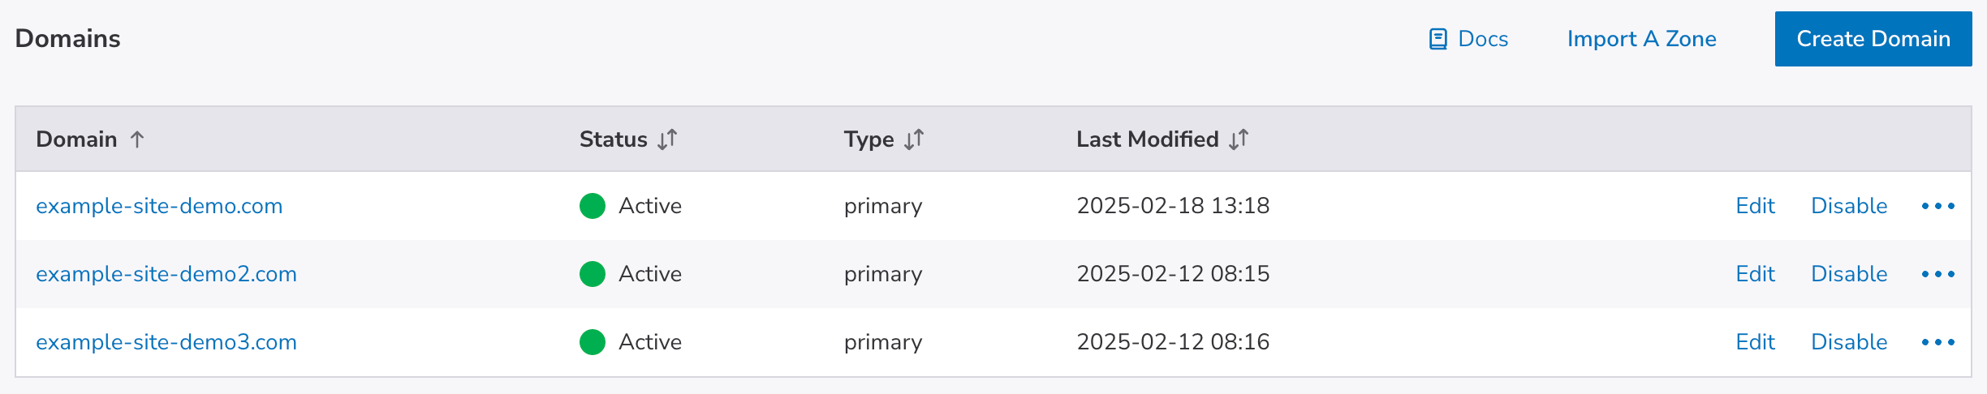The image size is (1987, 394).
Task: Edit the example-site-demo.com domain
Action: tap(1755, 206)
